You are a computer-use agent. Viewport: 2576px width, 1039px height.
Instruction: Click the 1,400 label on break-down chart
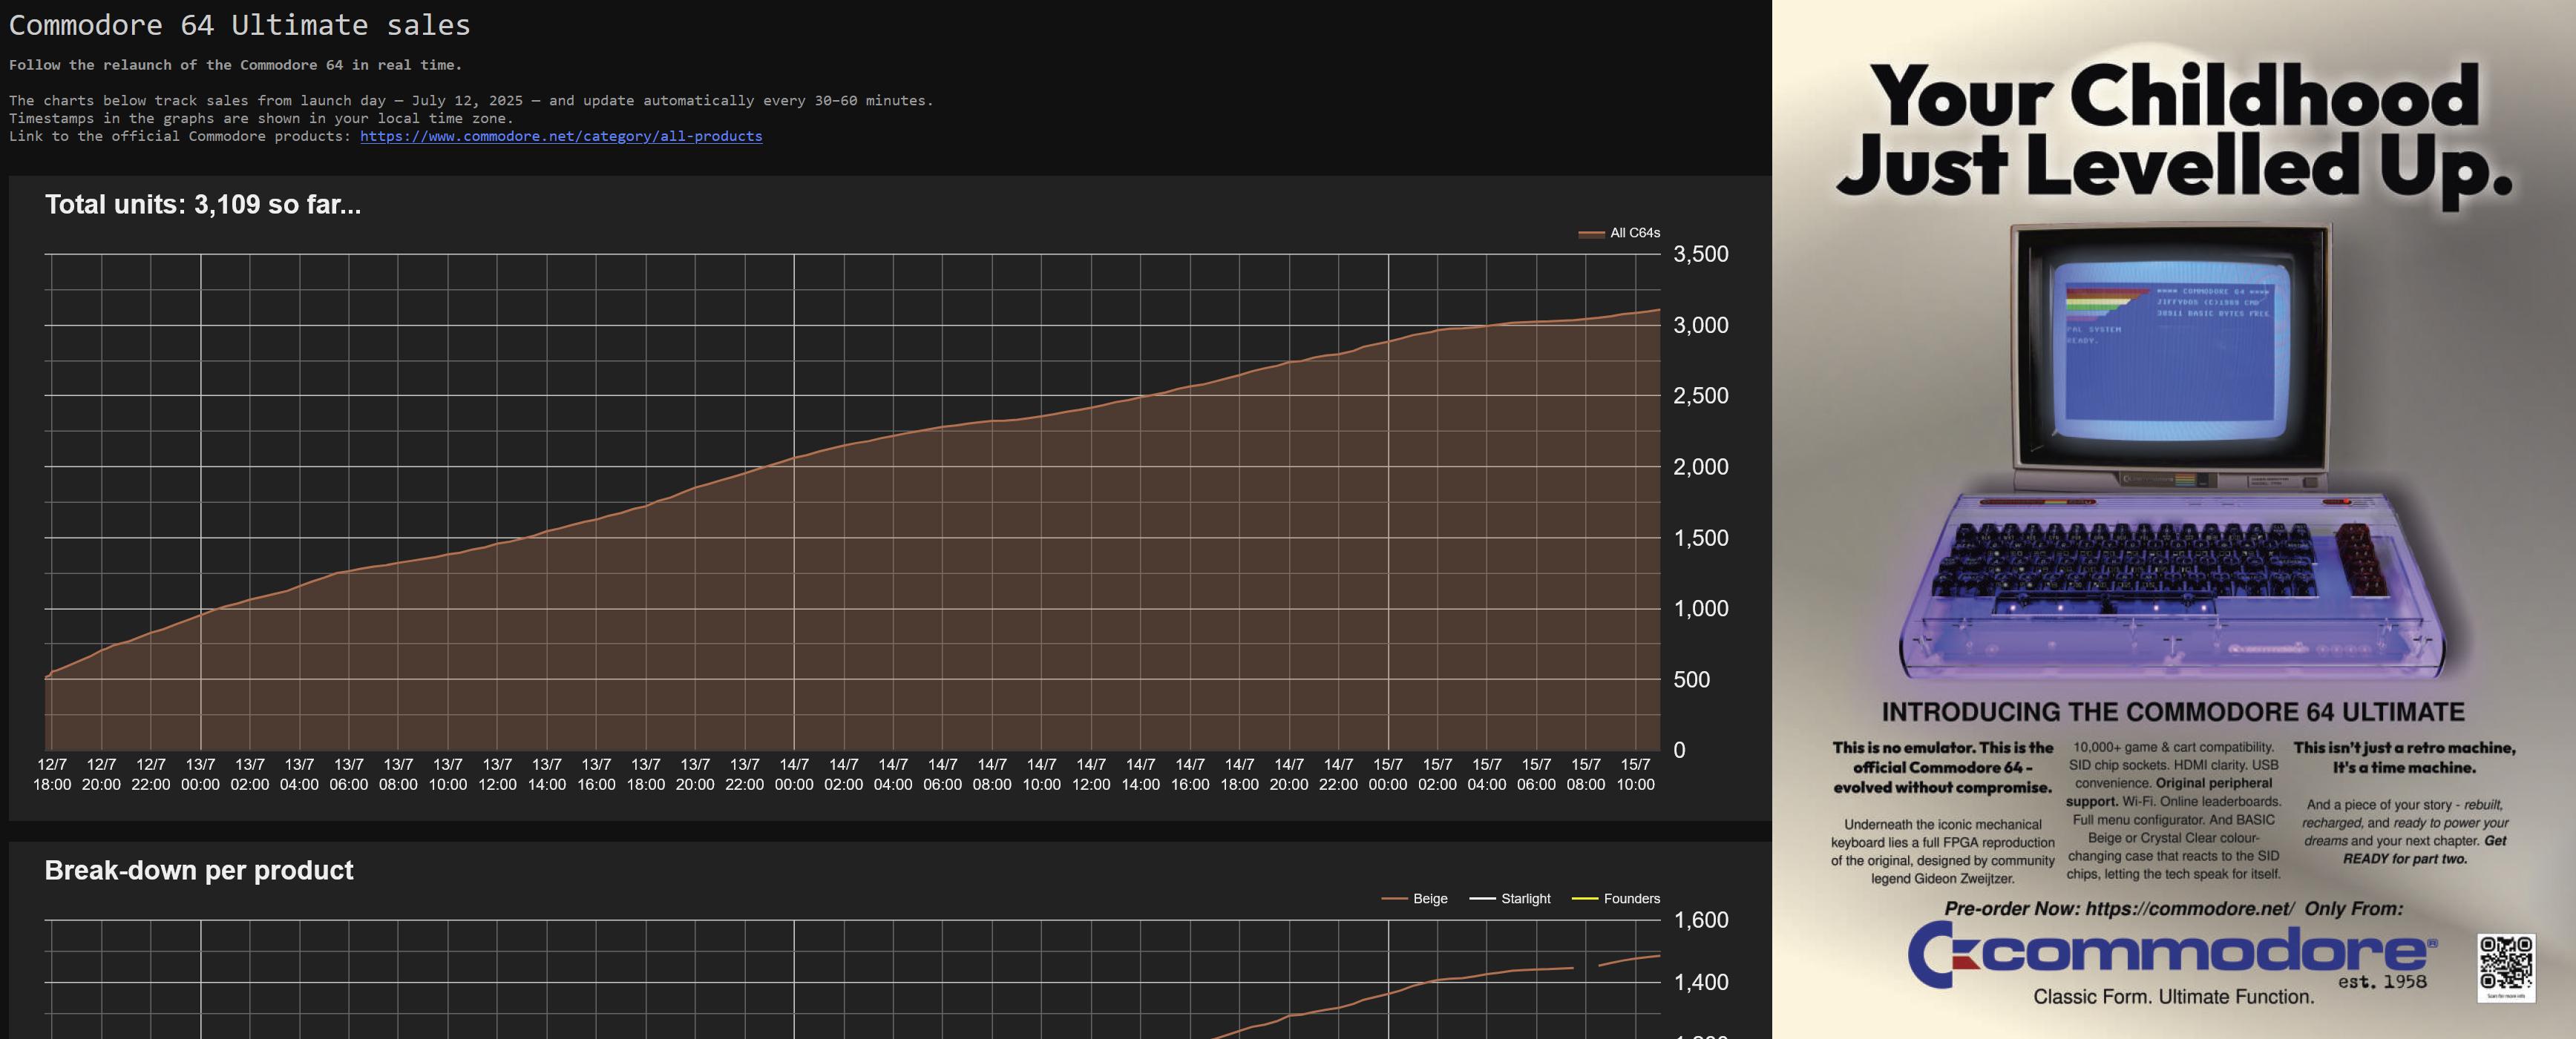[1700, 982]
